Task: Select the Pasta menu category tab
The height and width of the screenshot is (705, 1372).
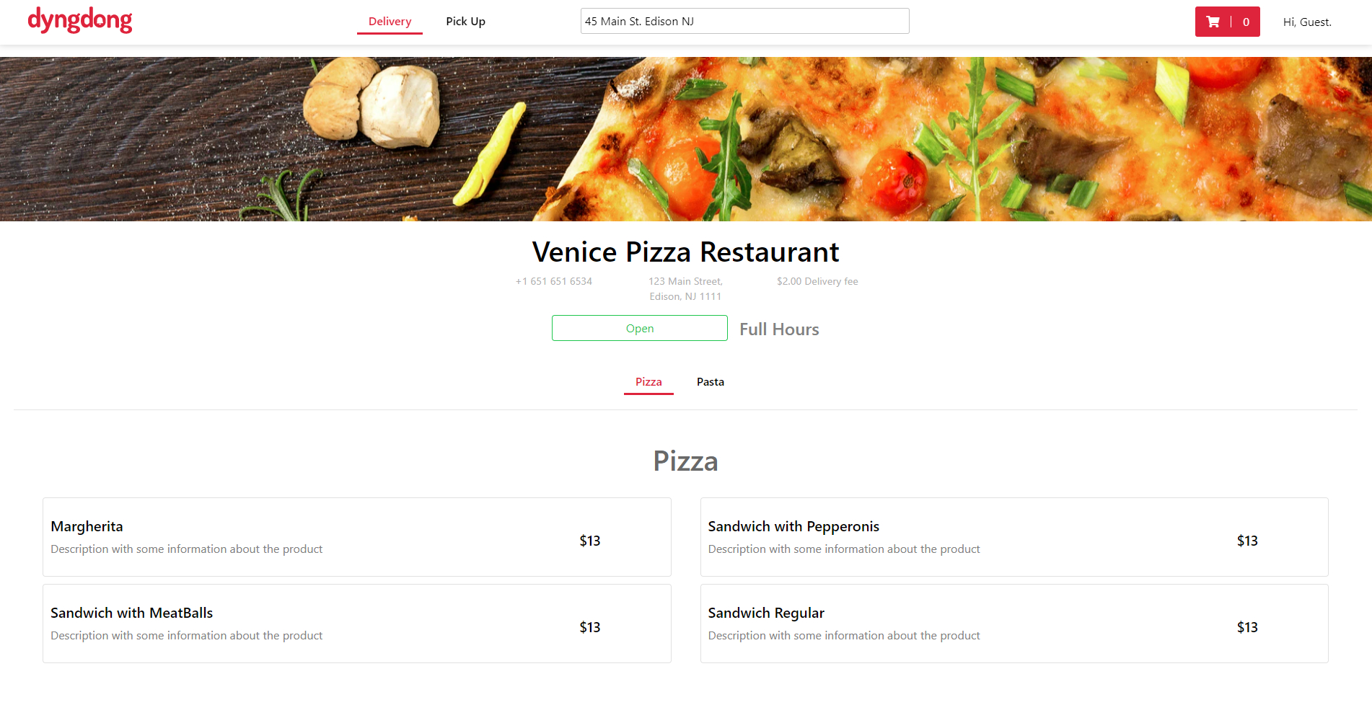Action: point(710,382)
